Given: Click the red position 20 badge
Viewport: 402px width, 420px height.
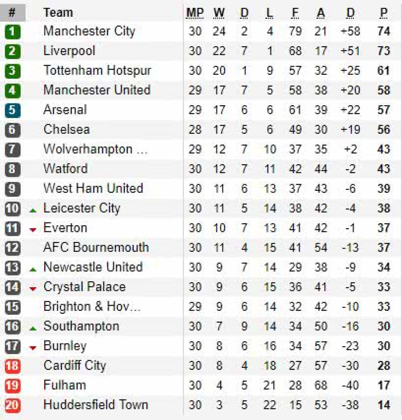Looking at the screenshot, I should (12, 405).
